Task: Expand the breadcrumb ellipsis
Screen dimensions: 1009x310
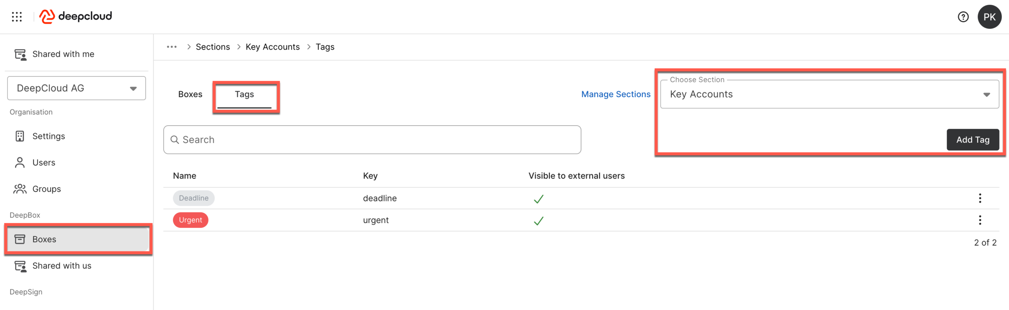Action: (x=171, y=47)
